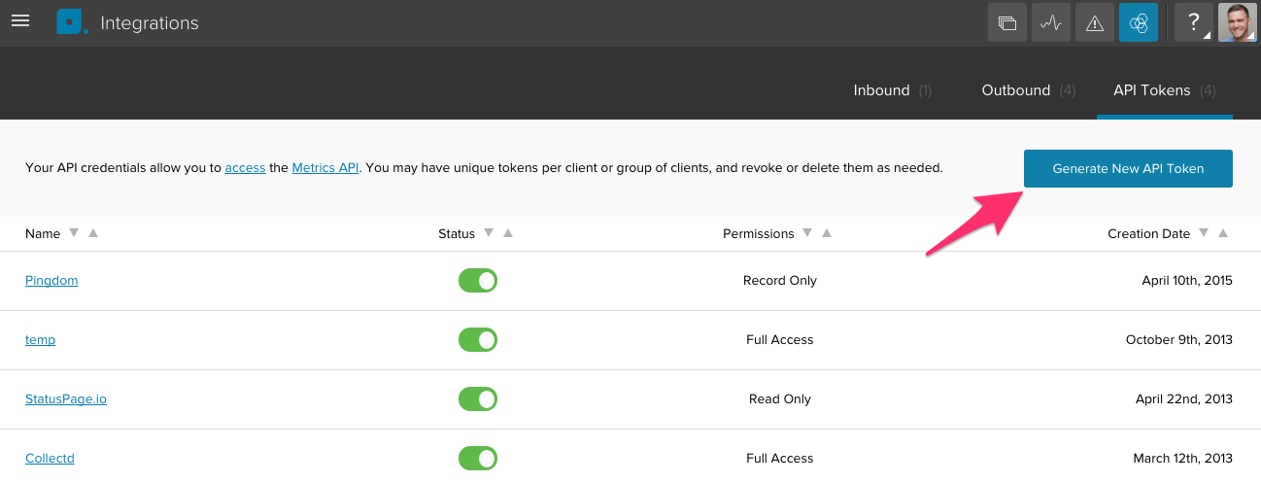Screen dimensions: 1261x483
Task: Open the help question mark menu
Action: (1194, 22)
